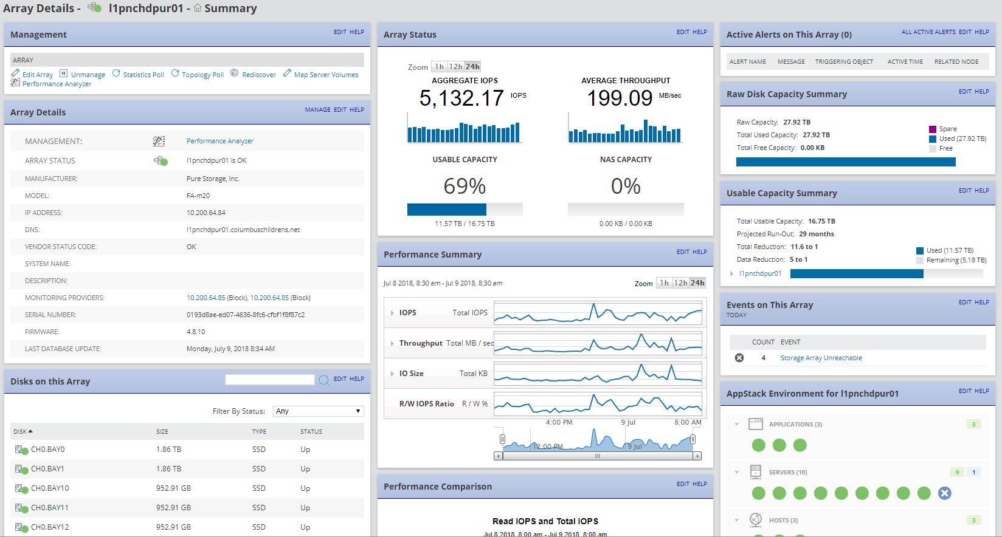Click the Rediscover icon in Management
Image resolution: width=1002 pixels, height=537 pixels.
click(x=235, y=74)
